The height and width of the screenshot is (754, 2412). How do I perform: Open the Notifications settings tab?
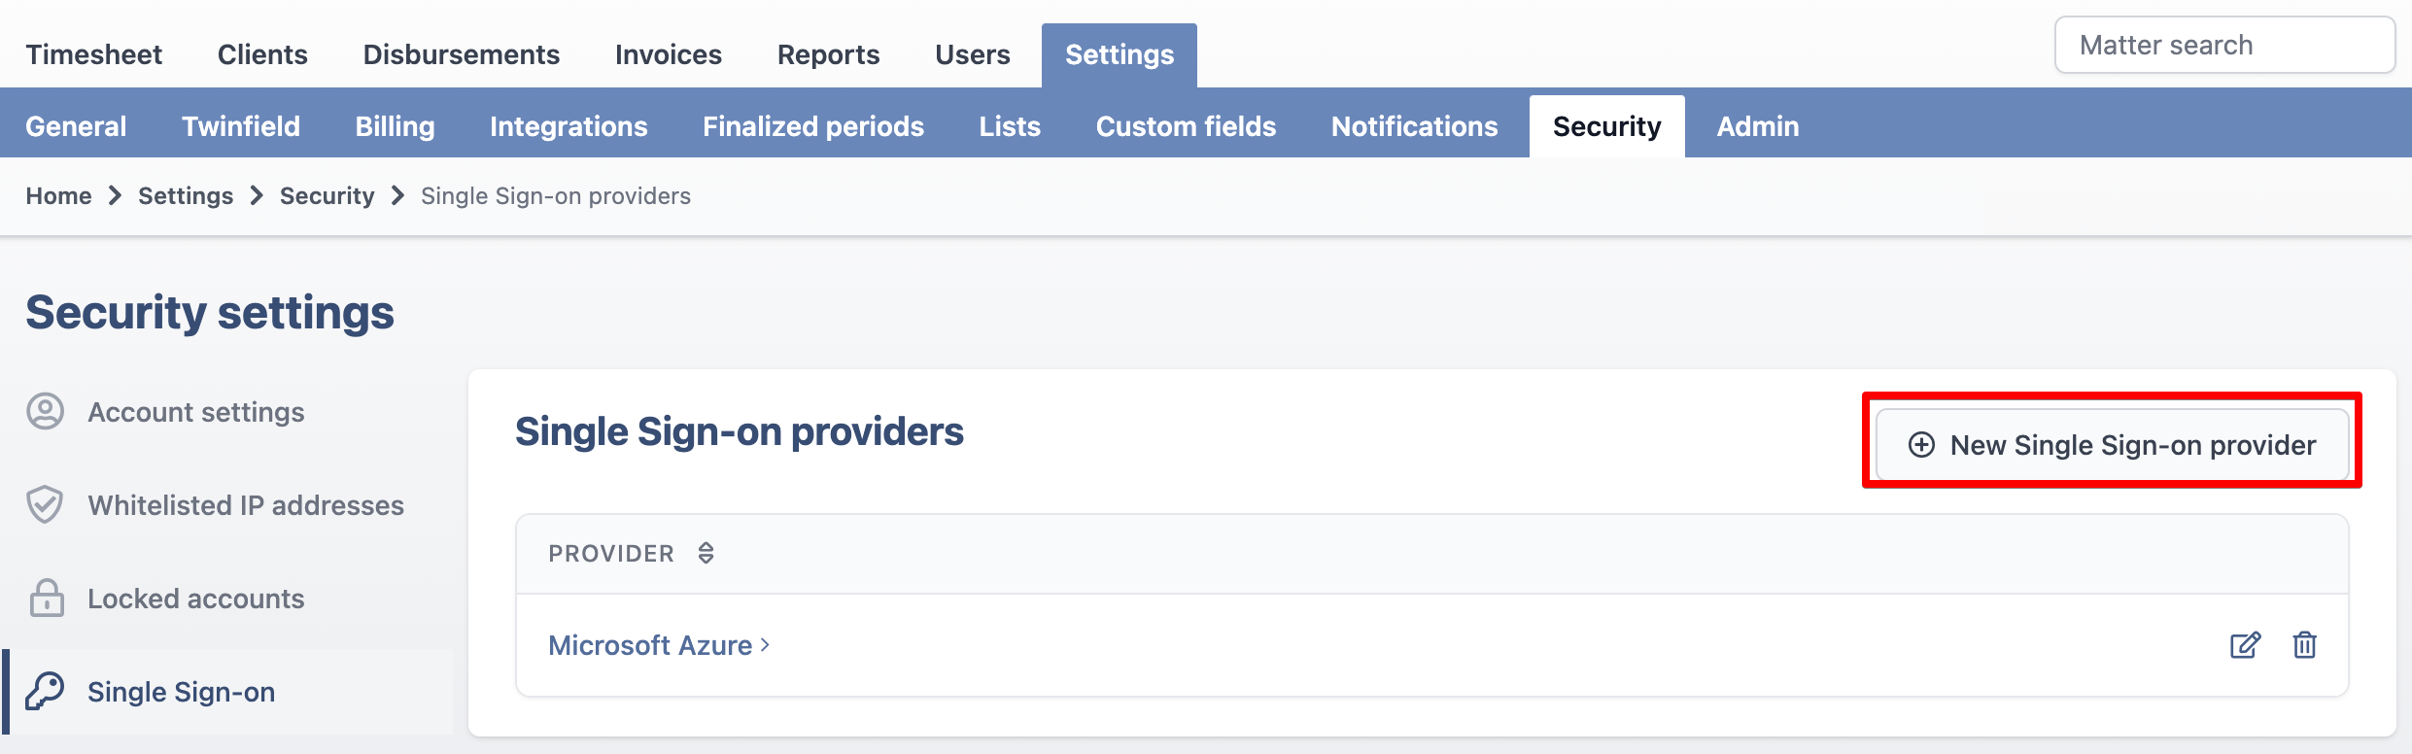1414,126
